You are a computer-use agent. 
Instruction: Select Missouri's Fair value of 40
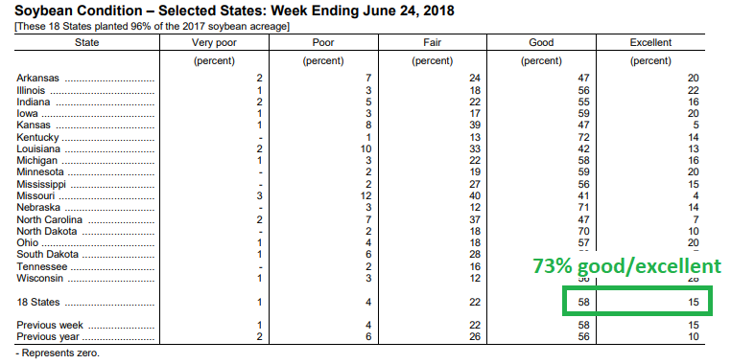pyautogui.click(x=475, y=196)
